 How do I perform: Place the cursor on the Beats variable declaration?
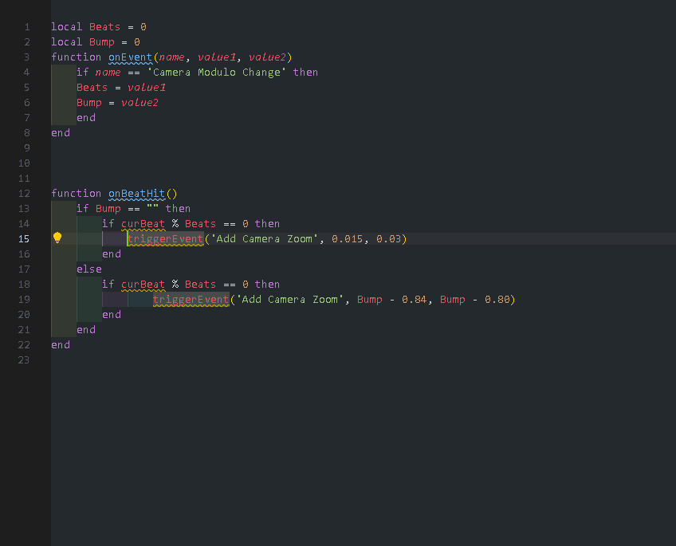point(104,26)
